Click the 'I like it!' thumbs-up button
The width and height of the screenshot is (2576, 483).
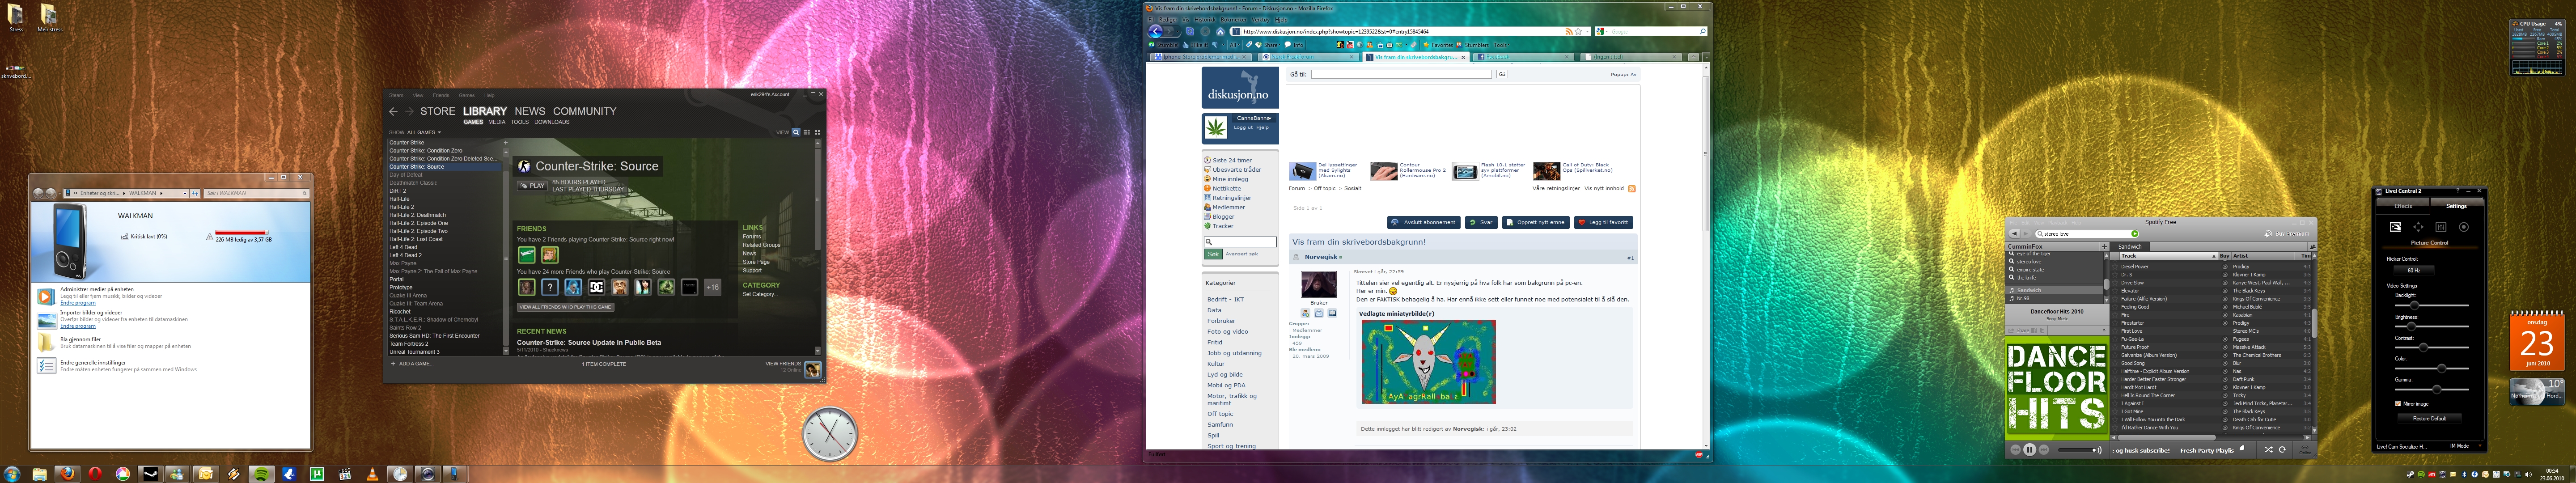(x=1196, y=45)
